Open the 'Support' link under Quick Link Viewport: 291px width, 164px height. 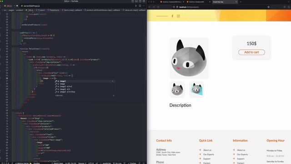coord(207,159)
